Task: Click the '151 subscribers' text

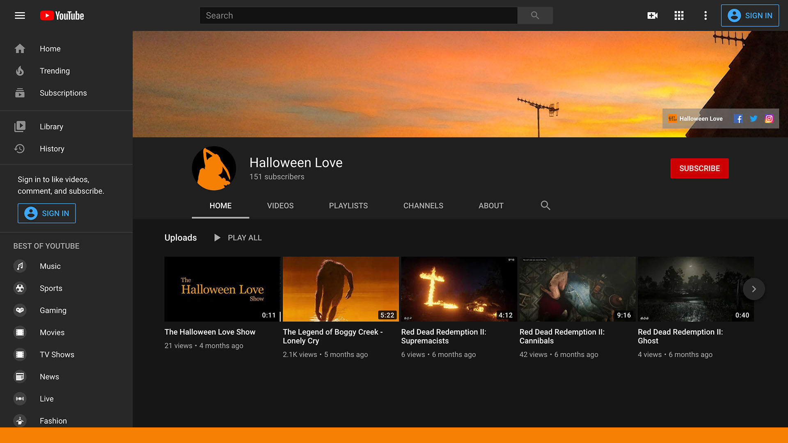Action: [277, 177]
